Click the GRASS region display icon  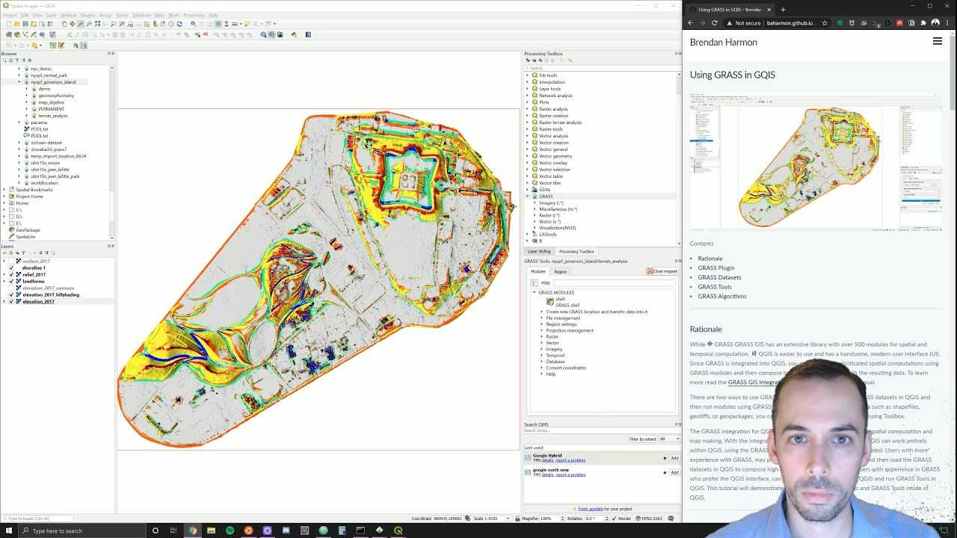click(84, 45)
